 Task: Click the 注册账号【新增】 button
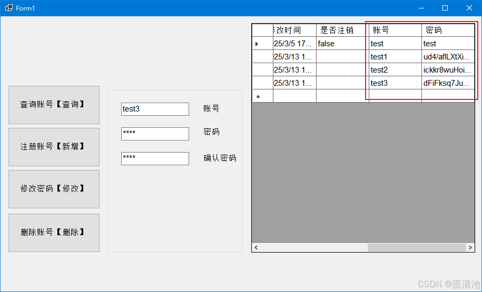54,147
